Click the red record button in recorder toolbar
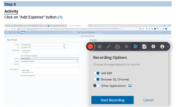176x107 pixels. (x=90, y=46)
